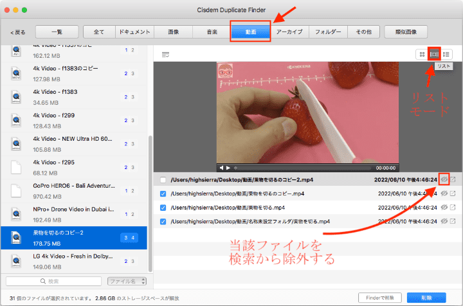The image size is (463, 306).
Task: Open the 類似画像 similar images tab
Action: (x=405, y=32)
